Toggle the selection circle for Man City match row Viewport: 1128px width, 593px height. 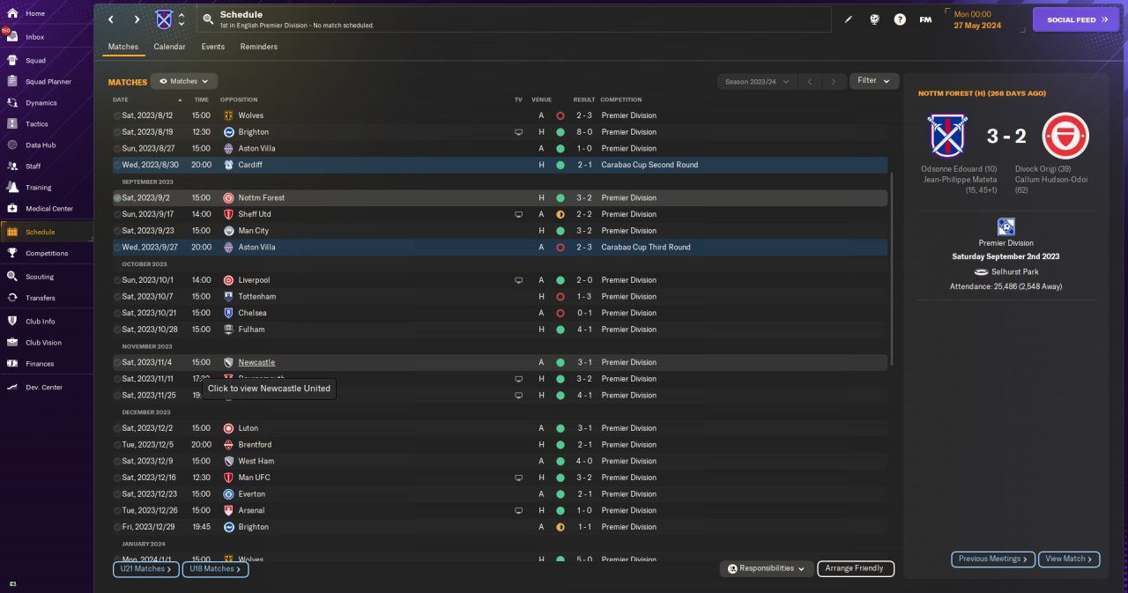click(117, 231)
